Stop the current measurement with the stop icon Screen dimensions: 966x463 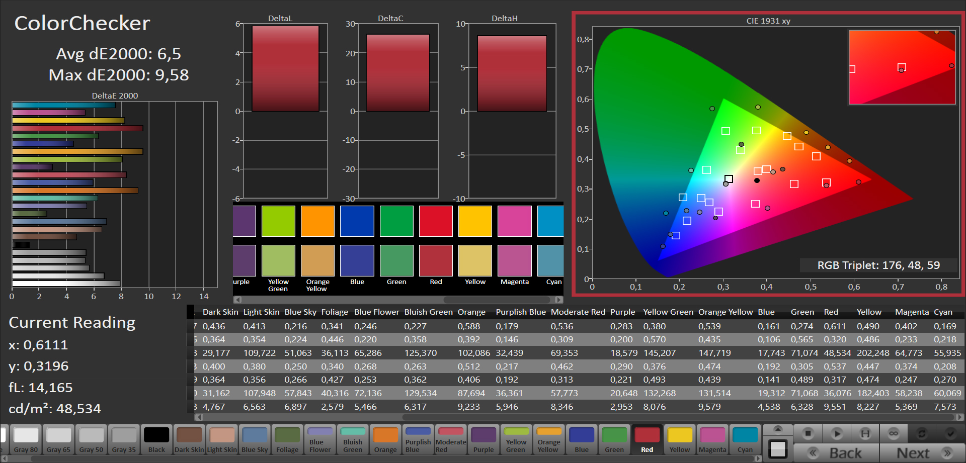point(808,433)
